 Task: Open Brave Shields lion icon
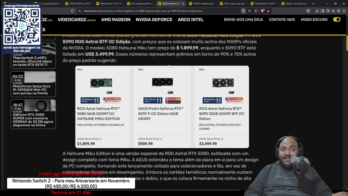click(x=262, y=11)
